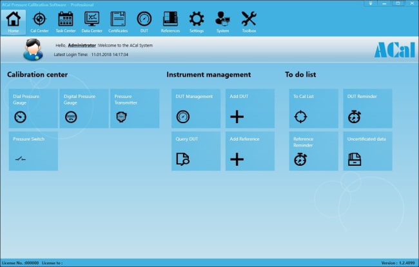Open the Reference Reminder tile
This screenshot has width=419, height=267.
pyautogui.click(x=313, y=151)
